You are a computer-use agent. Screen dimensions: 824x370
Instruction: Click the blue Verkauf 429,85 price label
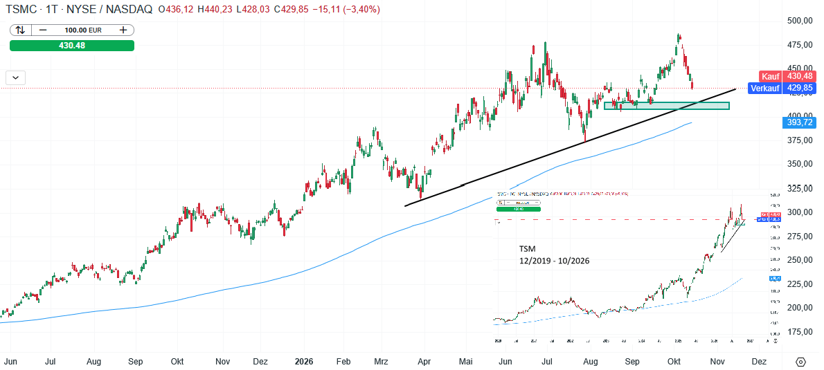[780, 88]
